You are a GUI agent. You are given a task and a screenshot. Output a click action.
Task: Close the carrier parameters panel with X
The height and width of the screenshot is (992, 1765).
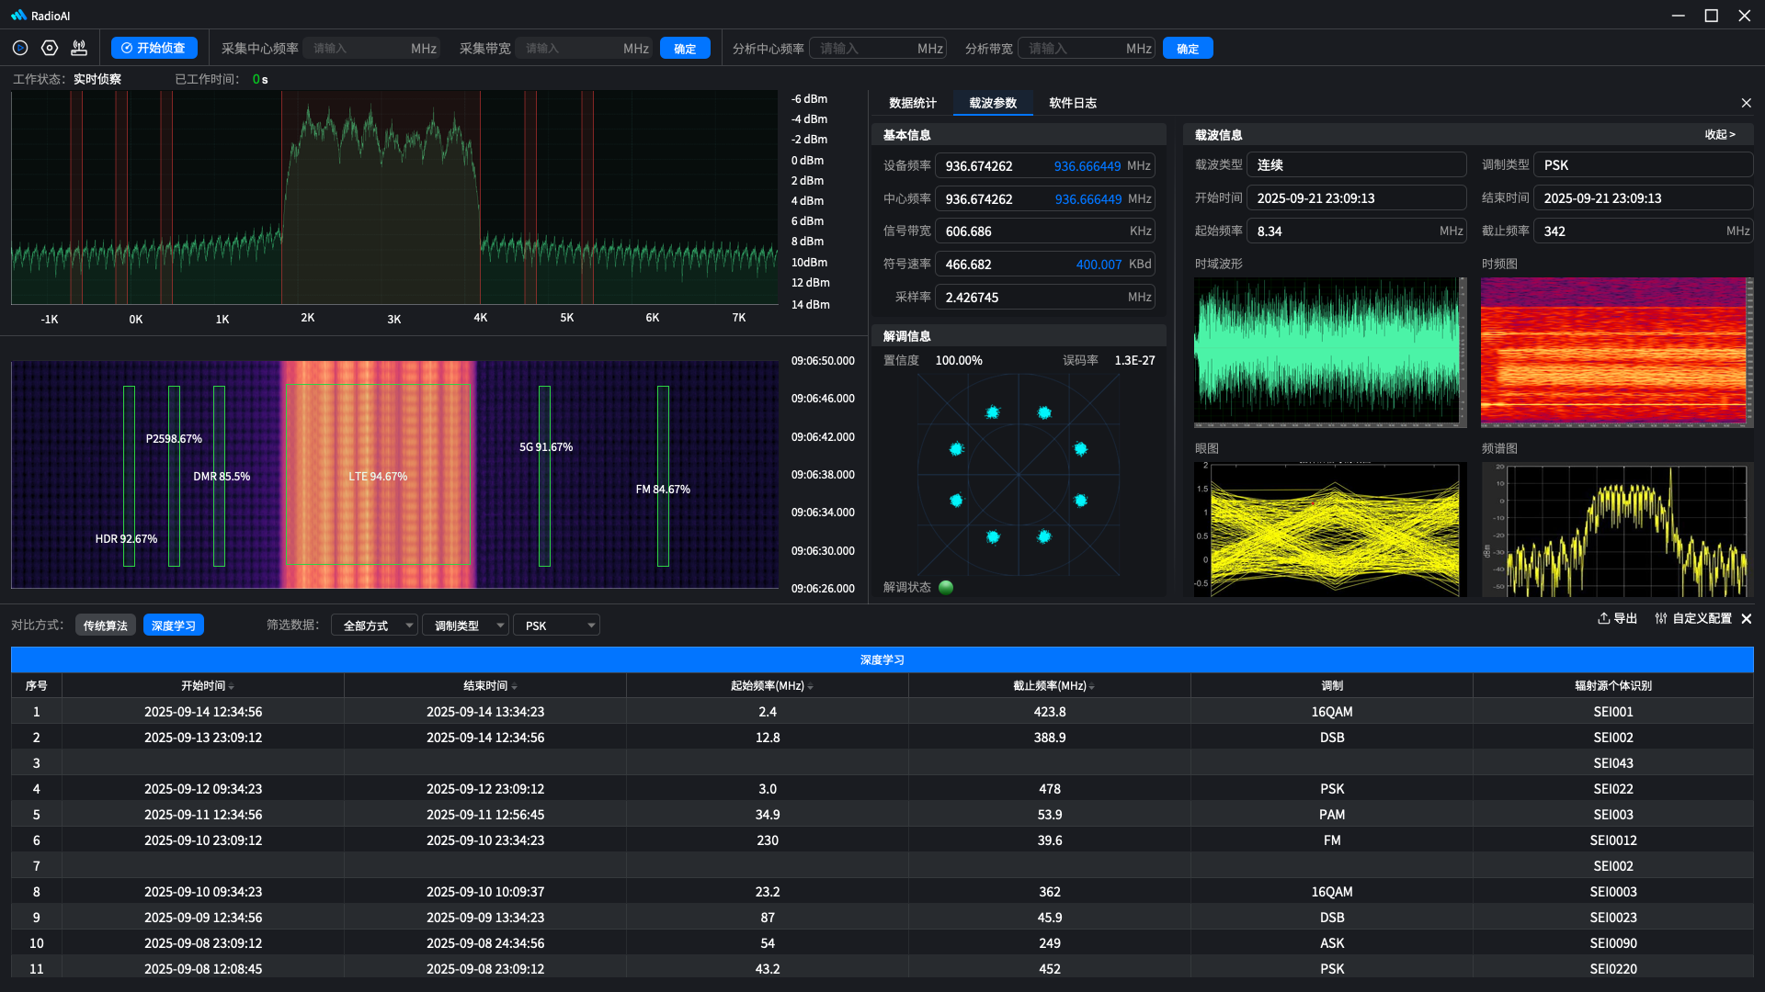[x=1746, y=103]
